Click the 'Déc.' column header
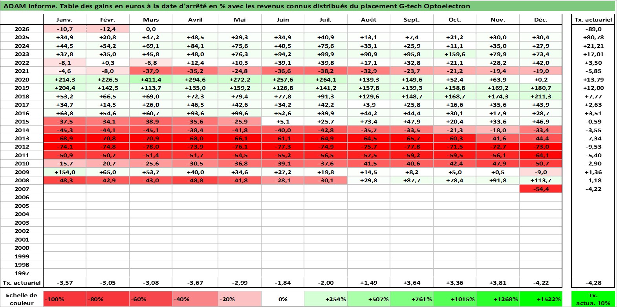 tap(541, 20)
